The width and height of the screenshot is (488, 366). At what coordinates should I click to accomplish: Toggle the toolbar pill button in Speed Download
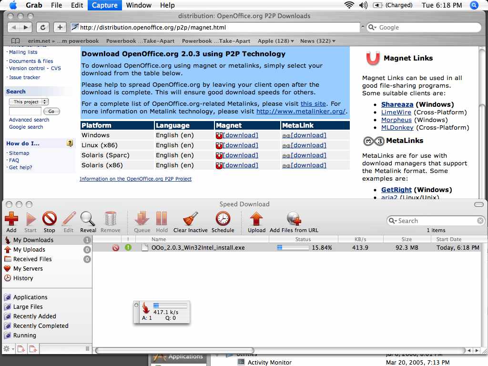point(478,204)
